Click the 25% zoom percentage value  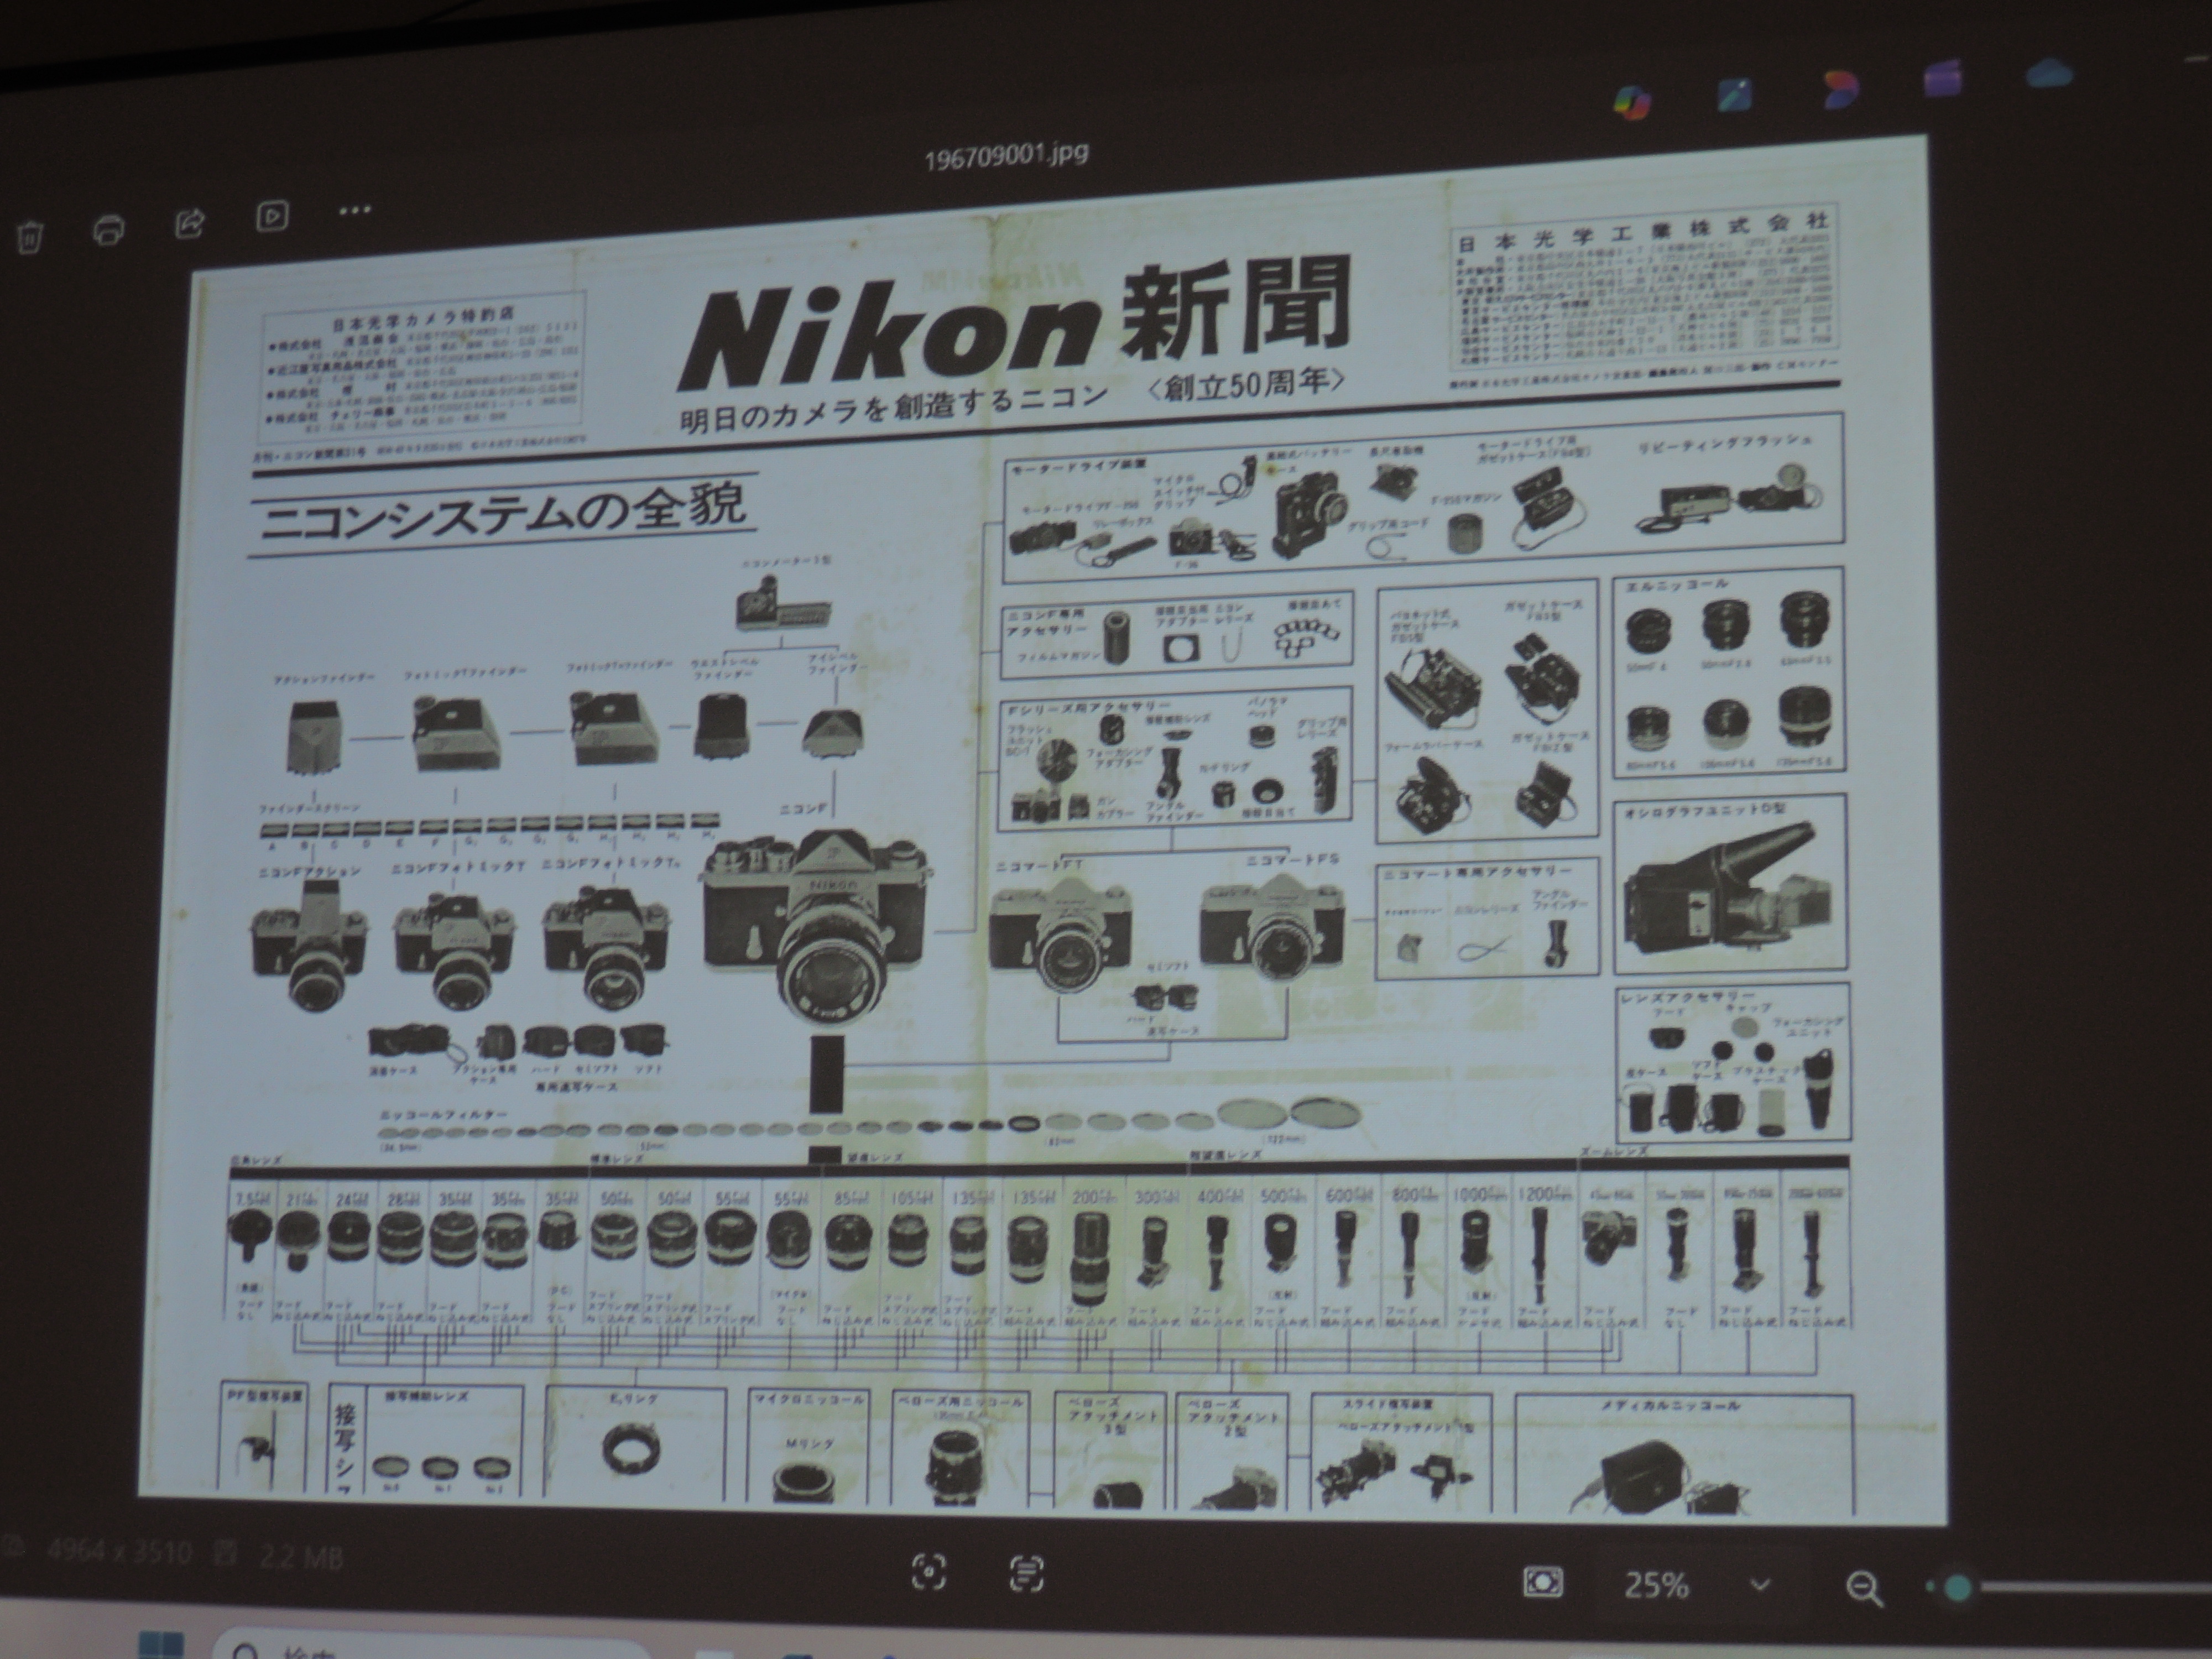(1656, 1585)
